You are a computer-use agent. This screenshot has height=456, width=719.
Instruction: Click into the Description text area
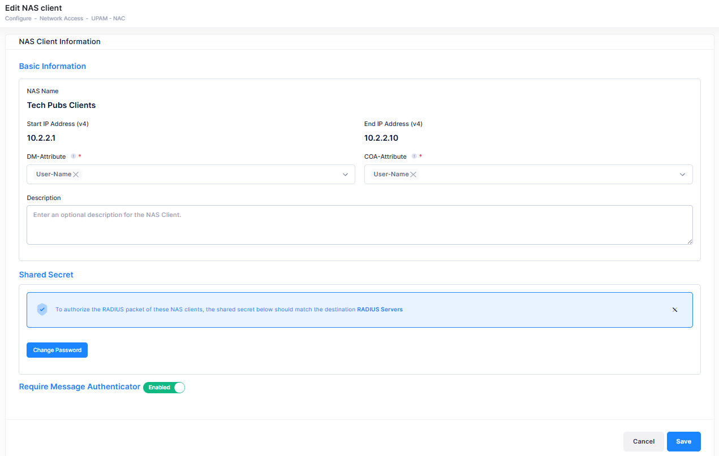(359, 225)
